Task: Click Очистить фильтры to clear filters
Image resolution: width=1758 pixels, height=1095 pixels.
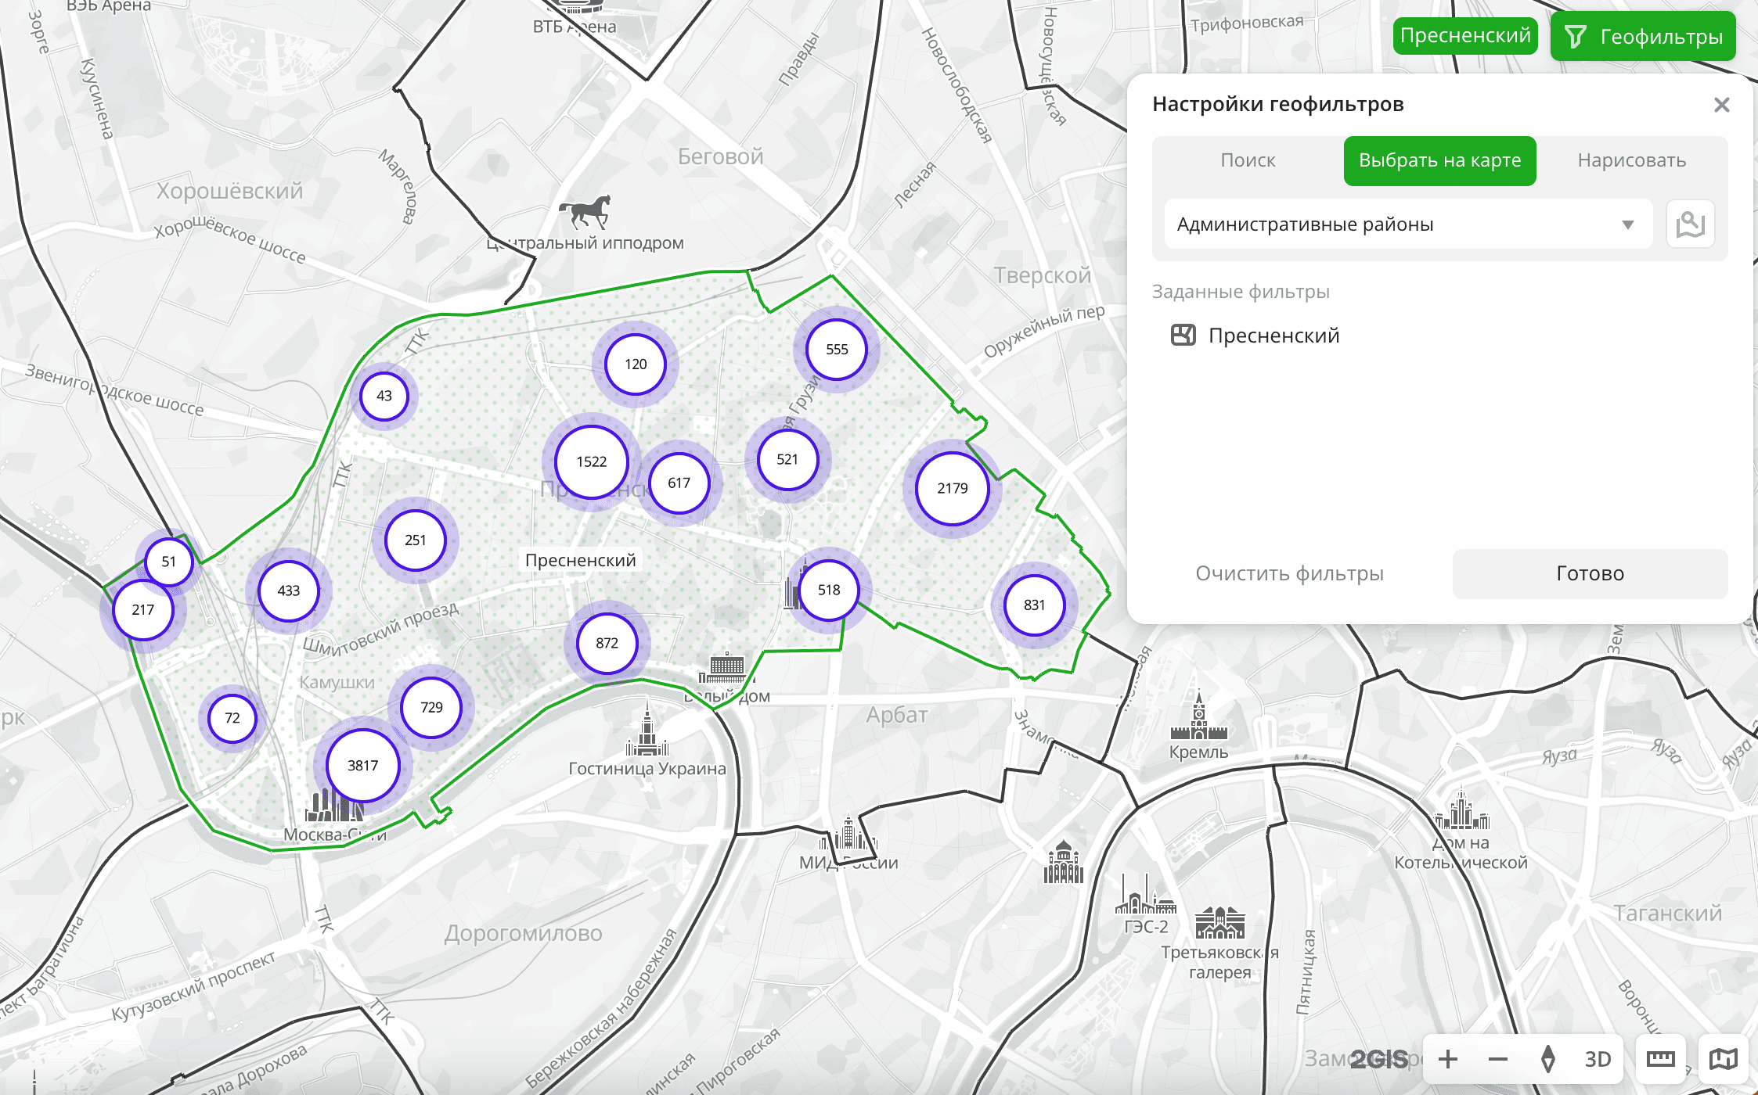Action: tap(1289, 573)
